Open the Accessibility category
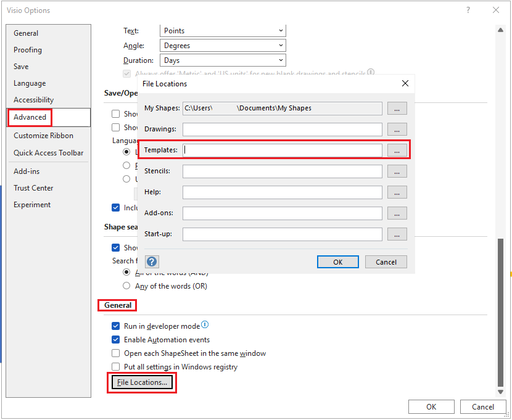Viewport: 512px width, 420px height. point(48,100)
